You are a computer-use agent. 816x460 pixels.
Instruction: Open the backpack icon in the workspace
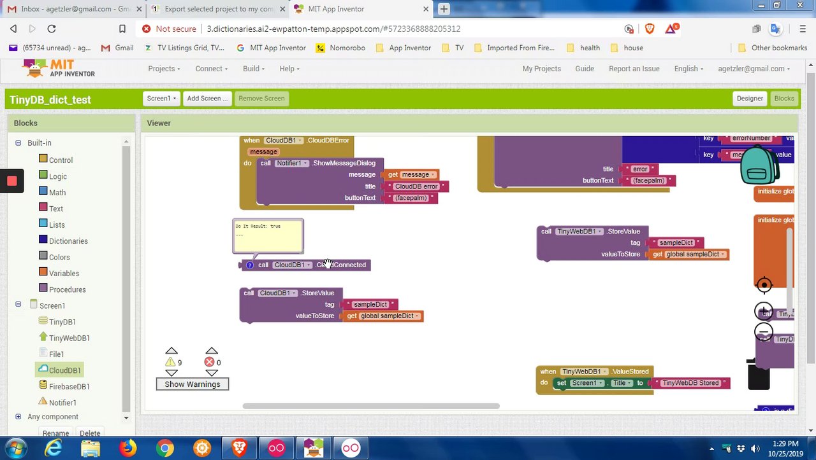click(759, 165)
